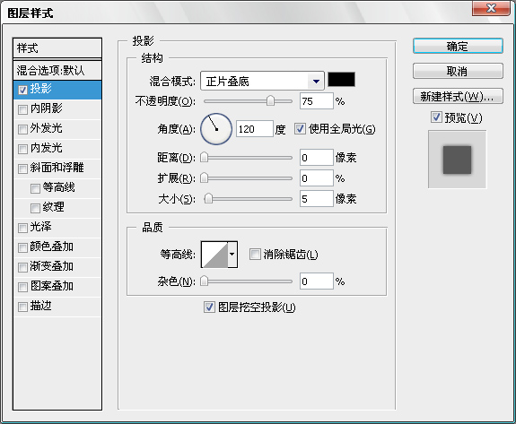Viewport: 516px width, 424px height.
Task: Click the 距离 slider handle
Action: pos(205,158)
